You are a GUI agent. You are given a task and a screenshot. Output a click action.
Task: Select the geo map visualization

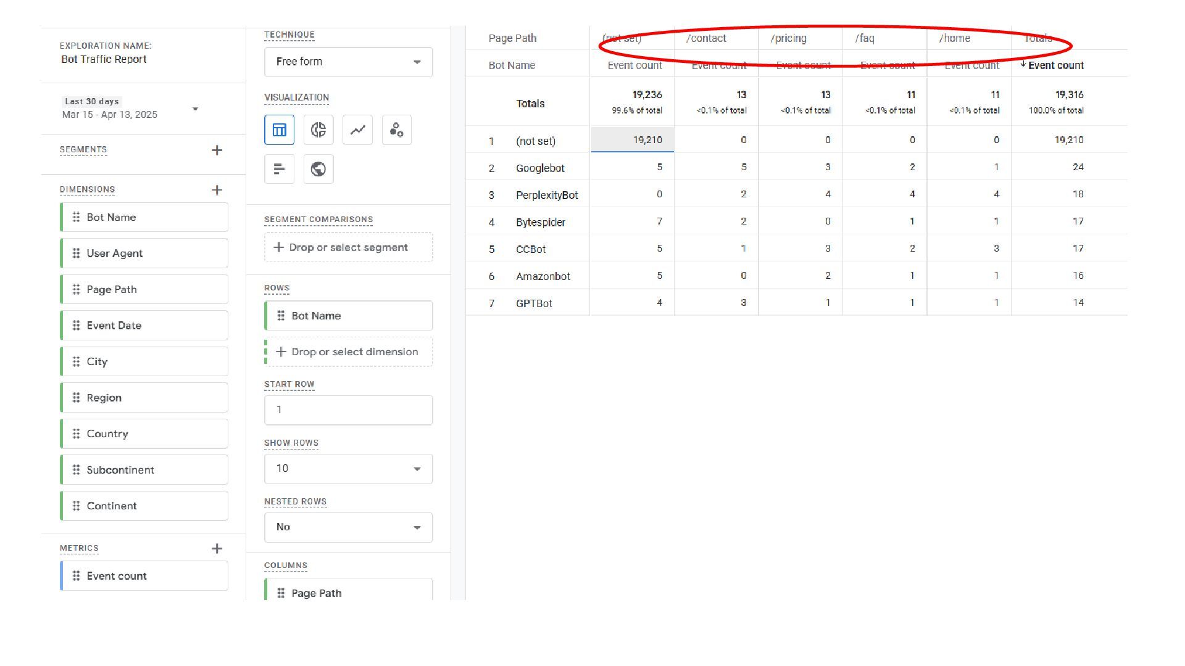(318, 169)
